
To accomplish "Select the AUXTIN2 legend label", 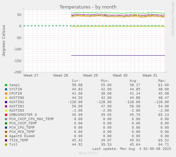I will coord(17,106).
